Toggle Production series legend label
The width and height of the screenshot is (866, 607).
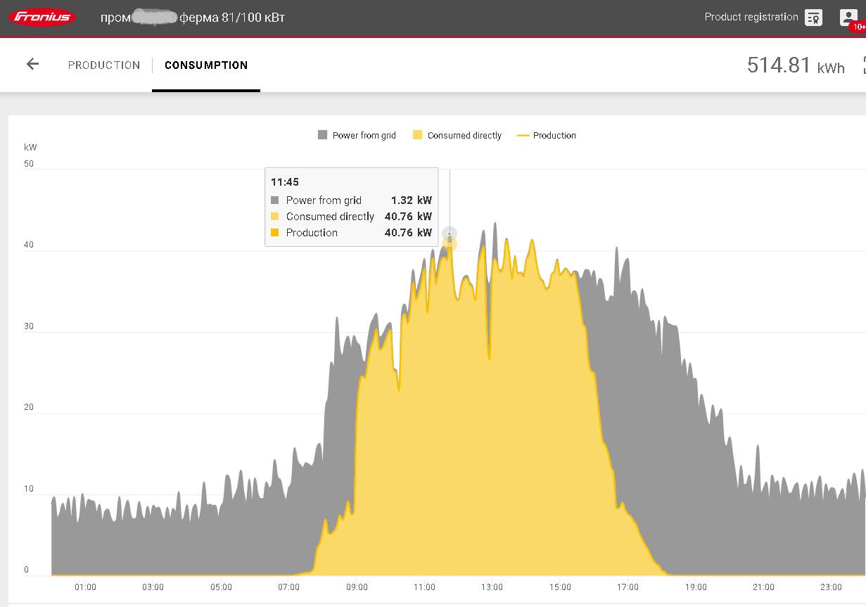point(554,135)
